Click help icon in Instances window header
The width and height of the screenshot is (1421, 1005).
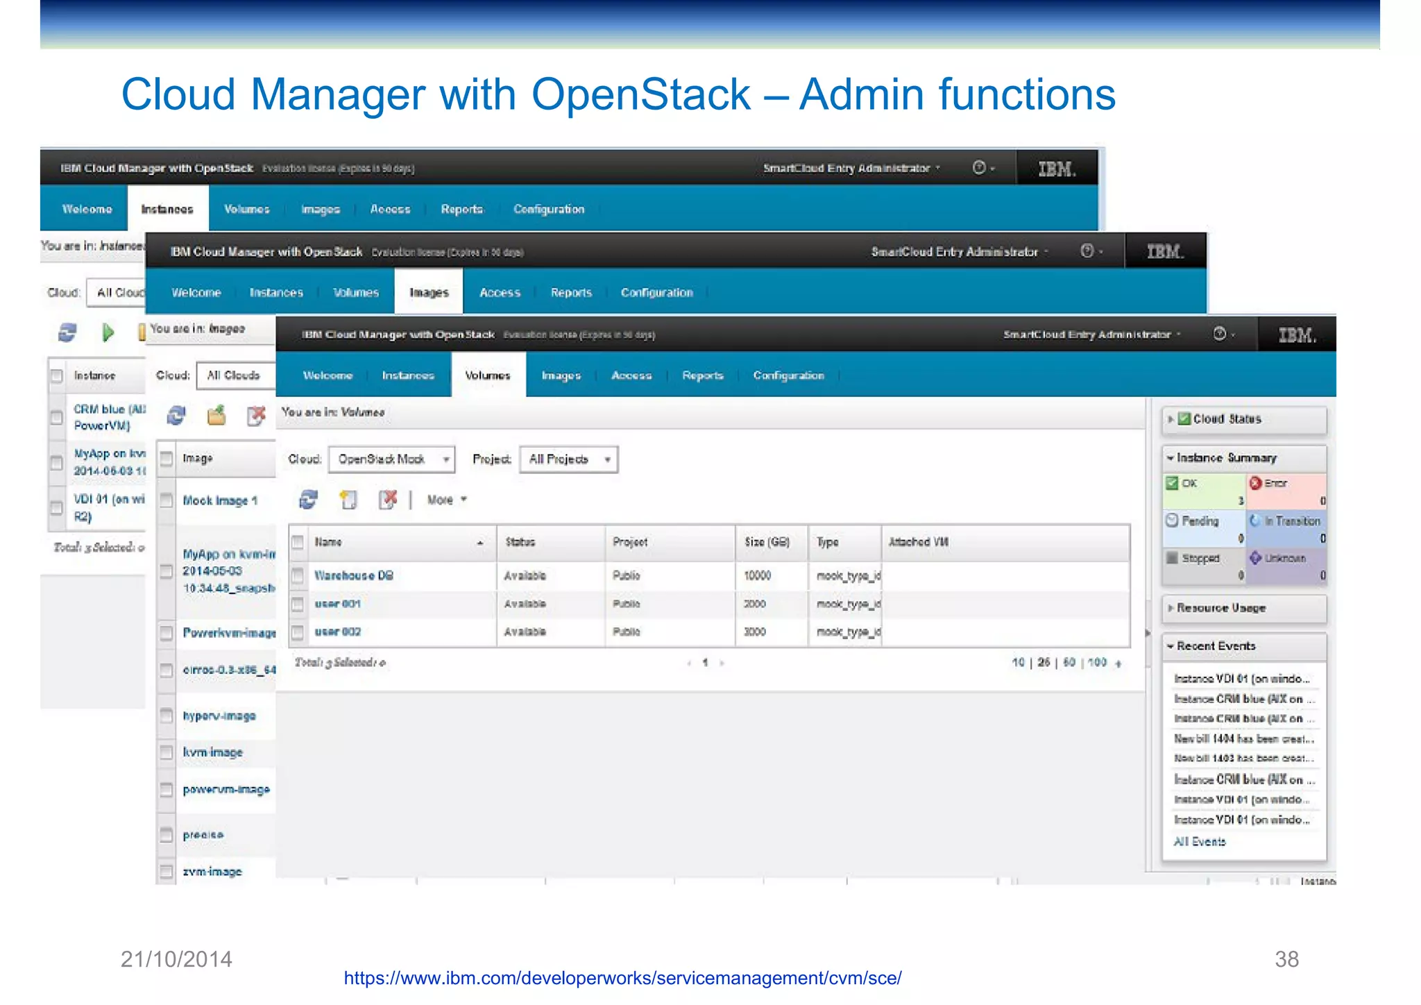(x=979, y=167)
